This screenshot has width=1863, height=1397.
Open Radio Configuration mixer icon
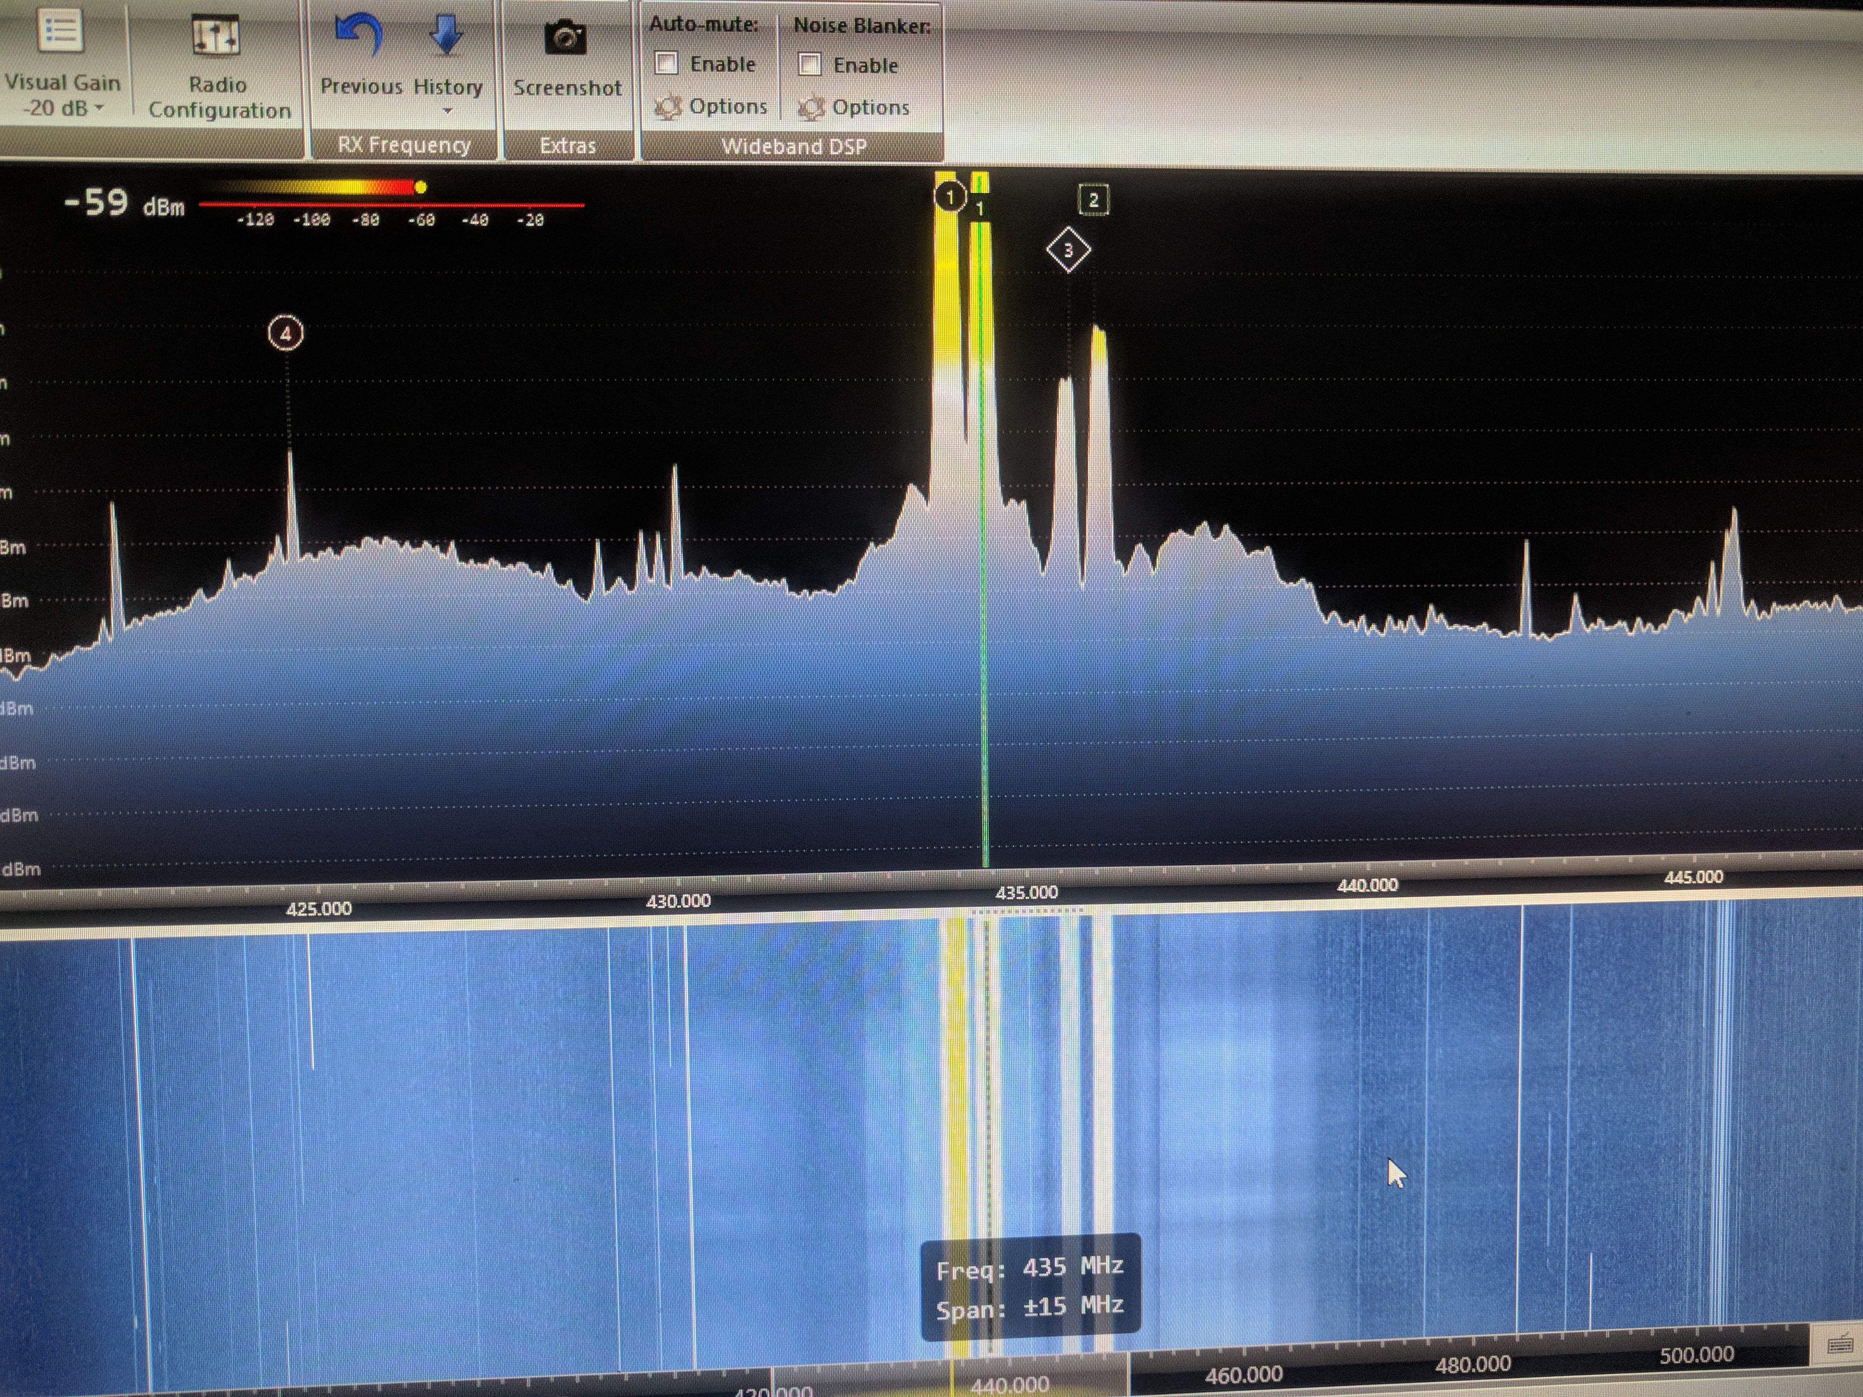coord(216,36)
